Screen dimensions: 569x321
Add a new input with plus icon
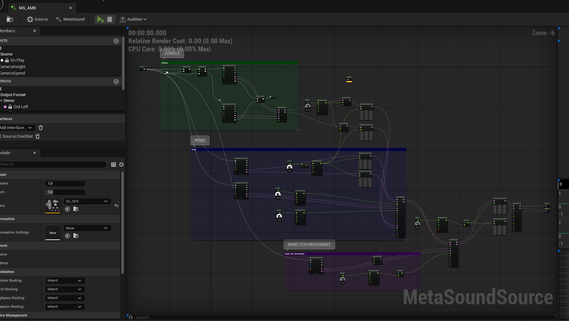[116, 41]
